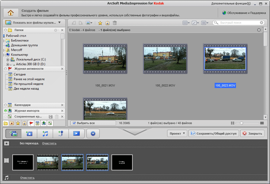Toggle the Журнал активности radio button
The image size is (270, 184).
tap(6, 69)
